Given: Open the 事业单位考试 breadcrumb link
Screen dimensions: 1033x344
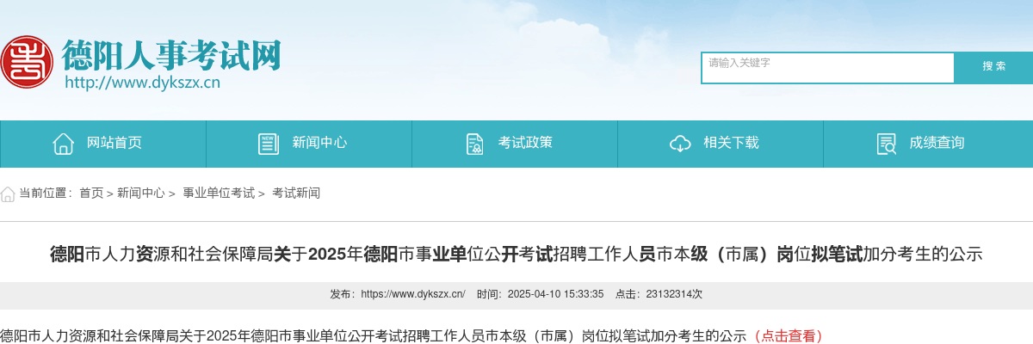Looking at the screenshot, I should pos(219,193).
